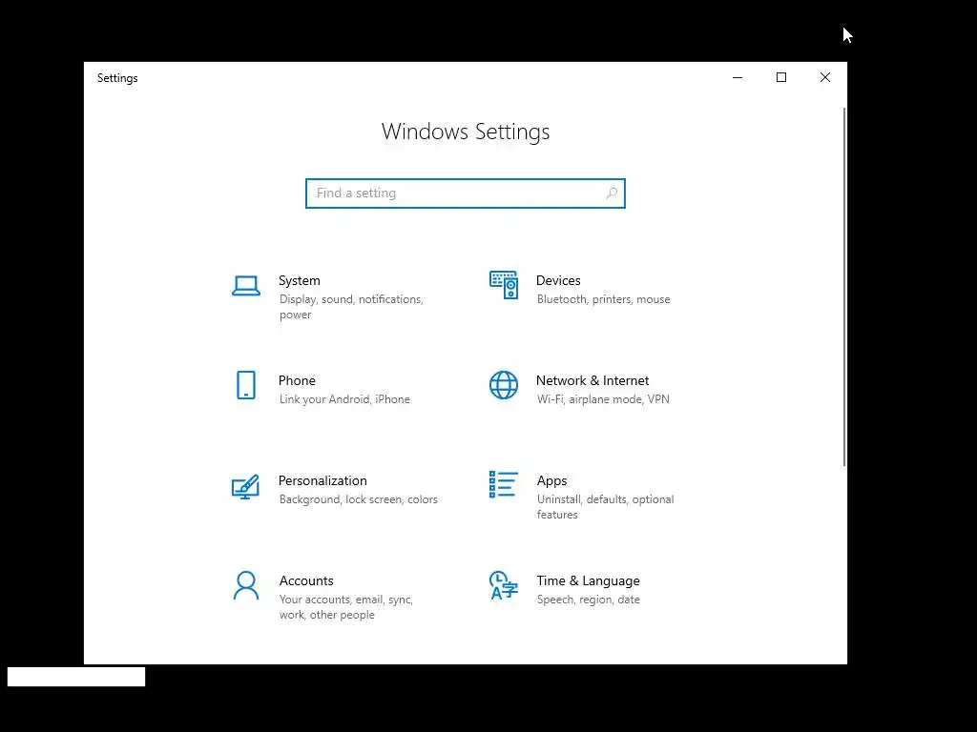Open the Network & Internet label
The height and width of the screenshot is (732, 977).
click(592, 381)
